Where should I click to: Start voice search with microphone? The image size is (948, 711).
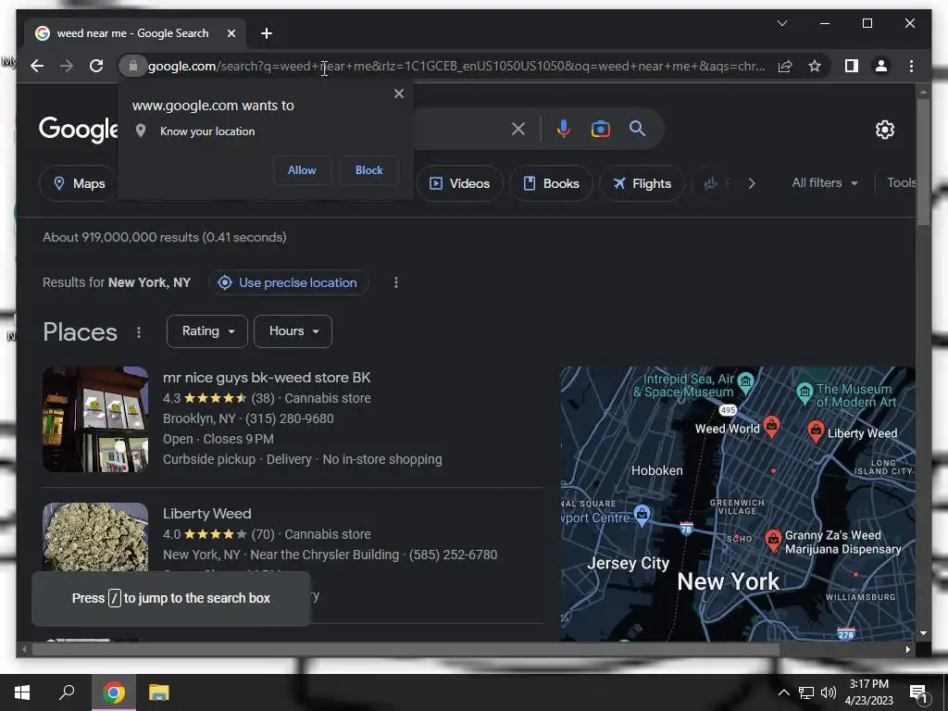pos(564,129)
